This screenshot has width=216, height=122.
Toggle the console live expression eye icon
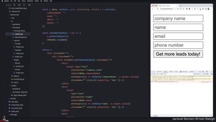[161, 74]
